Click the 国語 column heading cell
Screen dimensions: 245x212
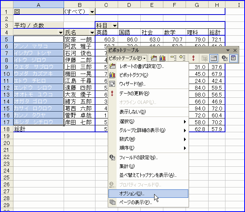pyautogui.click(x=129, y=32)
